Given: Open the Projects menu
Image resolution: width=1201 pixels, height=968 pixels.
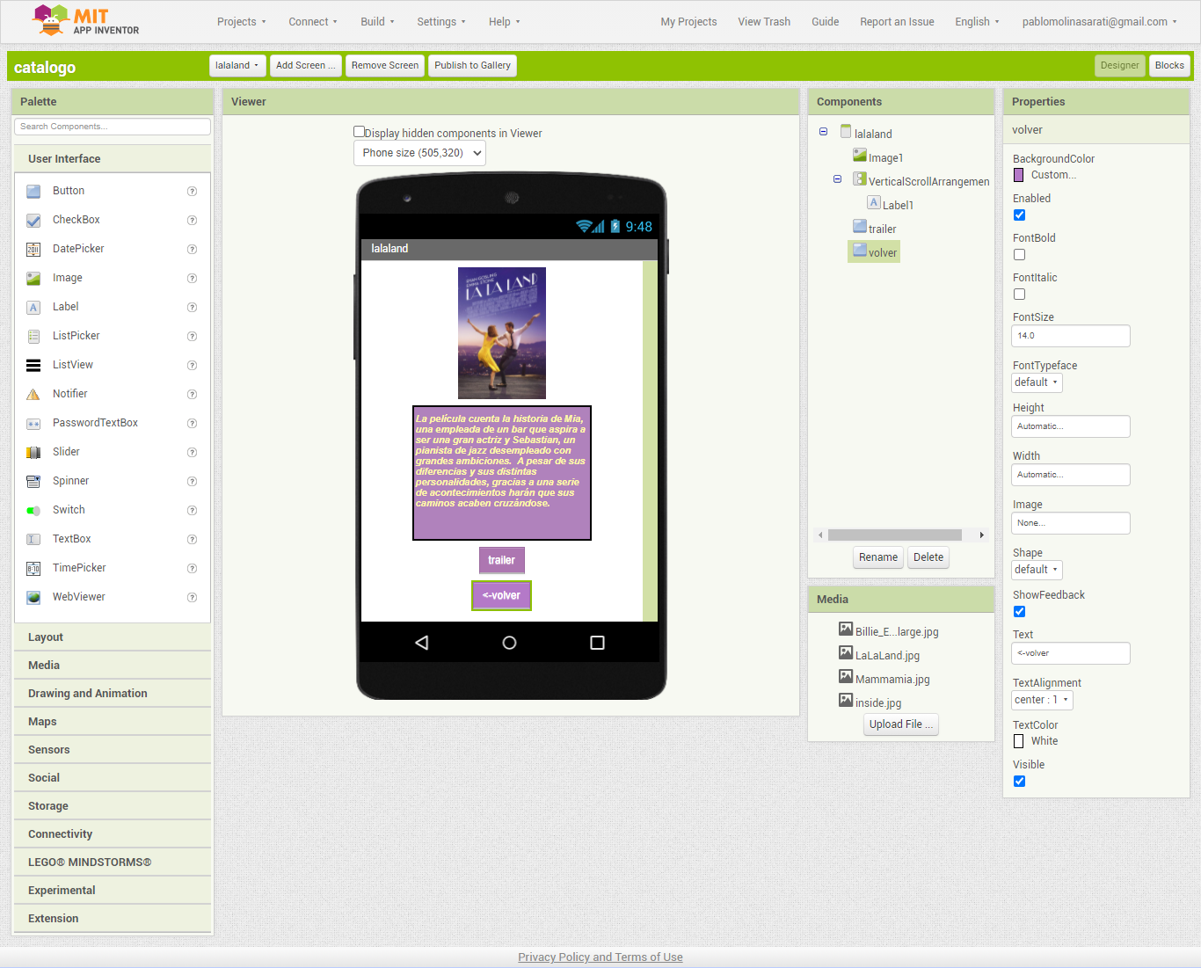Looking at the screenshot, I should 241,22.
